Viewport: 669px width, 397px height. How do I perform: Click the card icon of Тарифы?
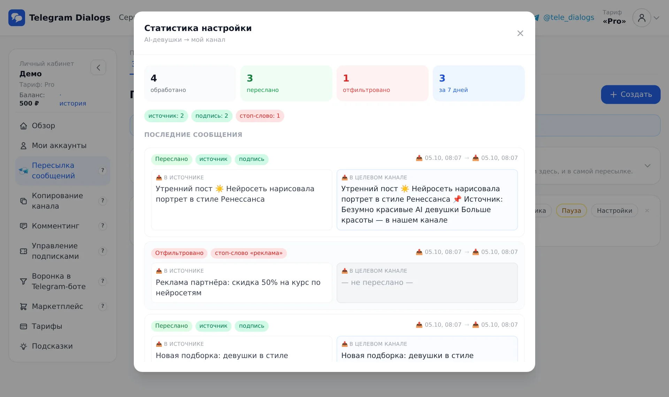click(x=23, y=326)
